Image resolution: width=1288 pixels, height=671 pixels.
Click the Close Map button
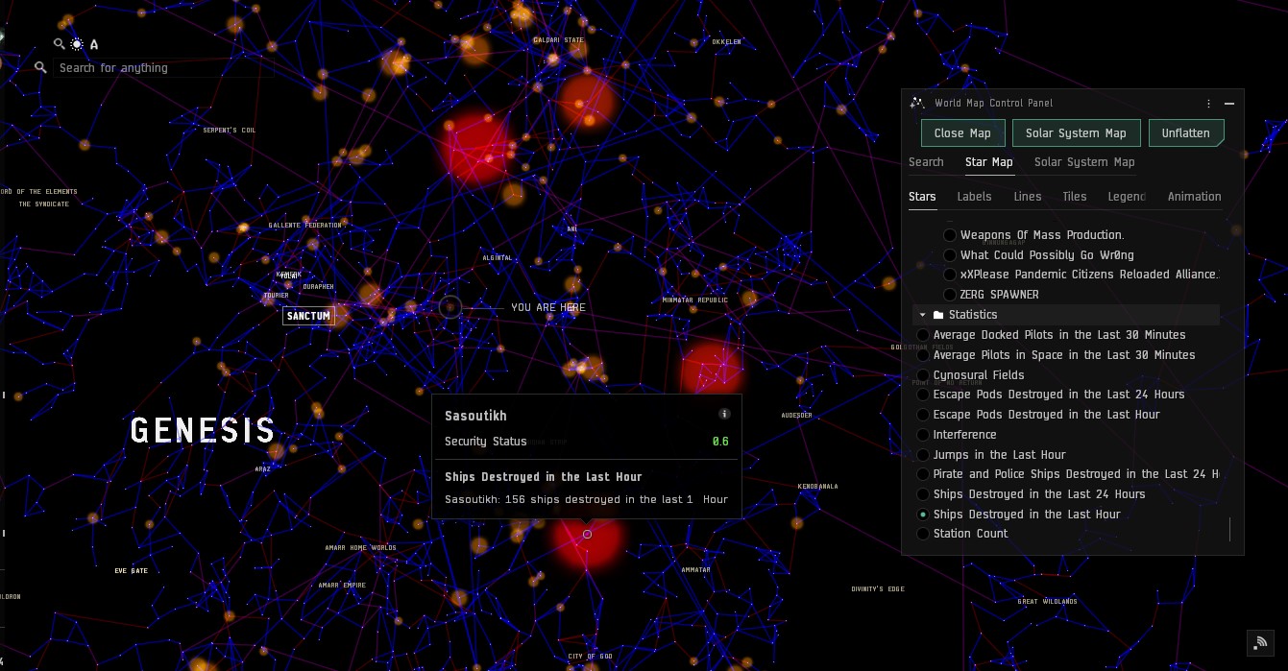coord(962,133)
